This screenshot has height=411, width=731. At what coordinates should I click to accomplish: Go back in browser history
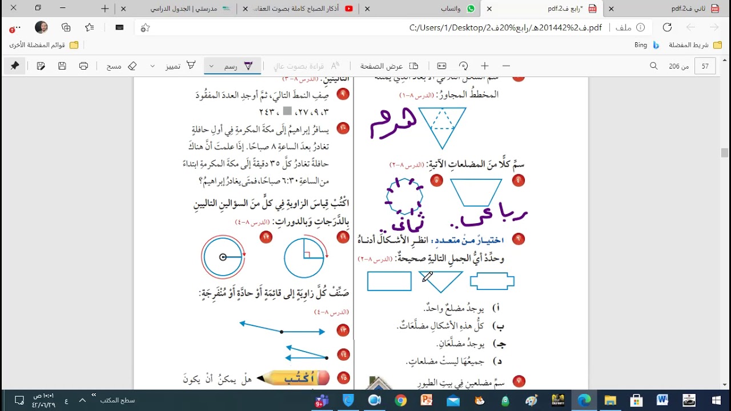click(714, 27)
